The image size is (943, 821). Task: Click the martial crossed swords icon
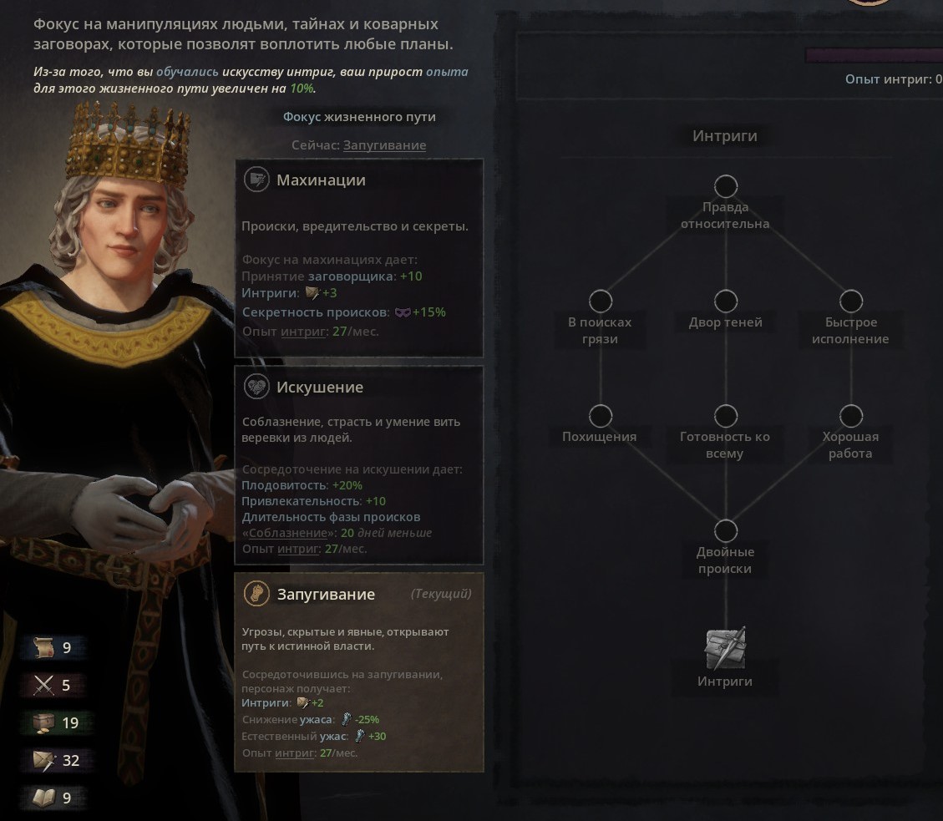pyautogui.click(x=44, y=685)
